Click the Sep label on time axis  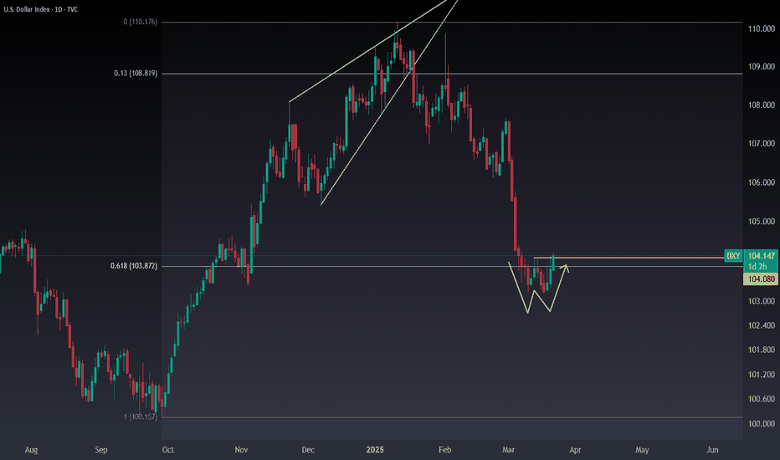tap(101, 450)
